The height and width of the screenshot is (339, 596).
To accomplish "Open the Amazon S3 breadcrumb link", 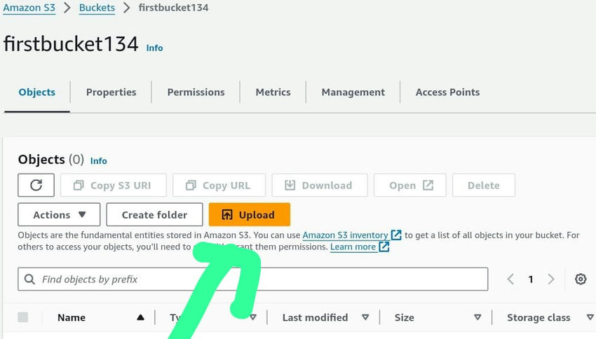I will 29,8.
